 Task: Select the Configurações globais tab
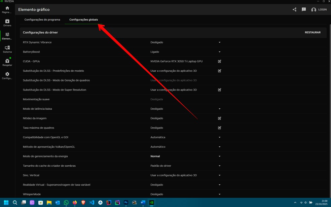pos(83,20)
